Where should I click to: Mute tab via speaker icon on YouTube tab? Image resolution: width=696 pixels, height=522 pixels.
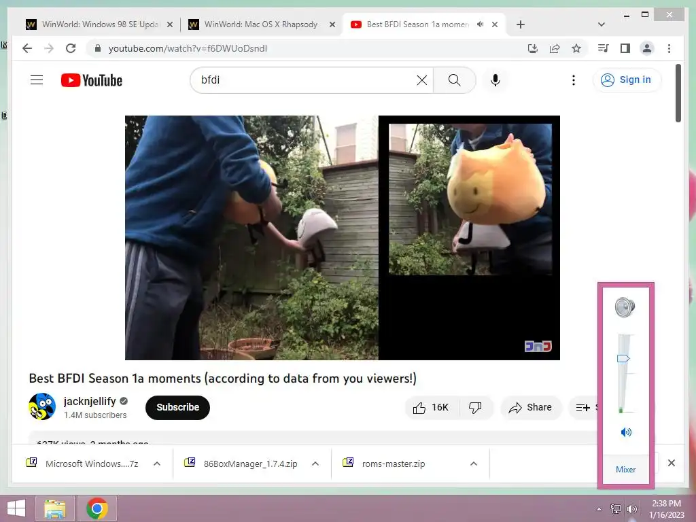(x=480, y=24)
